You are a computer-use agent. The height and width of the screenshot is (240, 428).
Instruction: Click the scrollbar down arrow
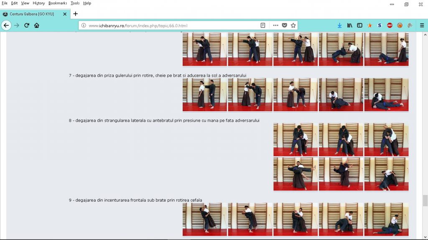point(425,237)
